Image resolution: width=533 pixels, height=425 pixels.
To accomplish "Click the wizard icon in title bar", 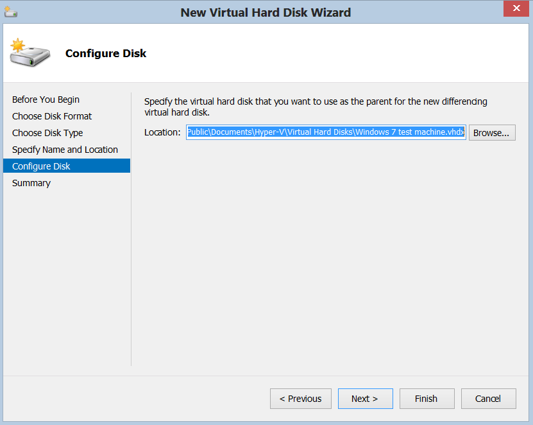I will [10, 12].
